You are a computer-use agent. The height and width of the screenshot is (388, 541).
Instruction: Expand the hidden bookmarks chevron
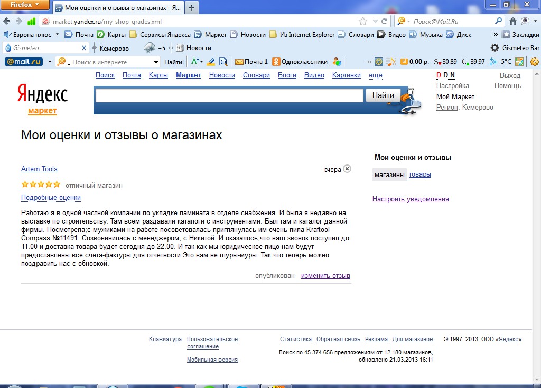coord(496,34)
